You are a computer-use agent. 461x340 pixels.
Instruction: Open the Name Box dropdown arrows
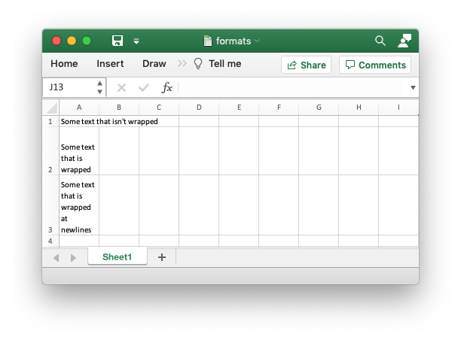click(100, 87)
